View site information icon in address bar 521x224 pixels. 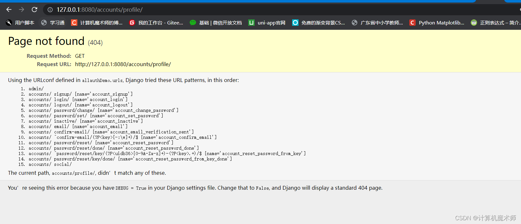click(50, 10)
